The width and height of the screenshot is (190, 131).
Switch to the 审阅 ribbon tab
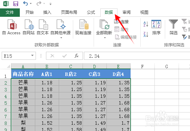(127, 12)
